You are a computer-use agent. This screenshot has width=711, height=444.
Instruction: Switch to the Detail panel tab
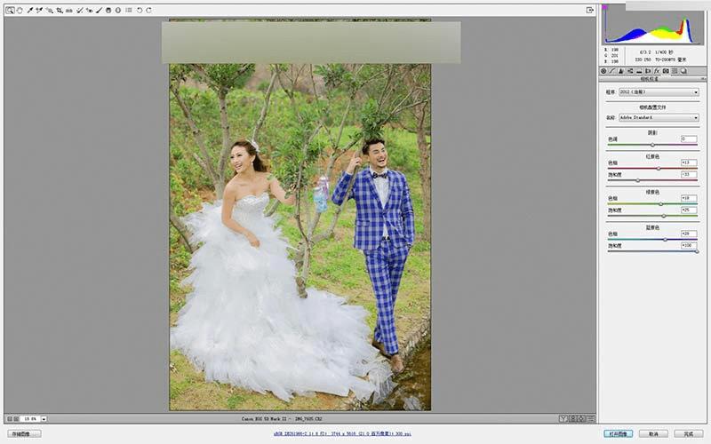[x=620, y=71]
